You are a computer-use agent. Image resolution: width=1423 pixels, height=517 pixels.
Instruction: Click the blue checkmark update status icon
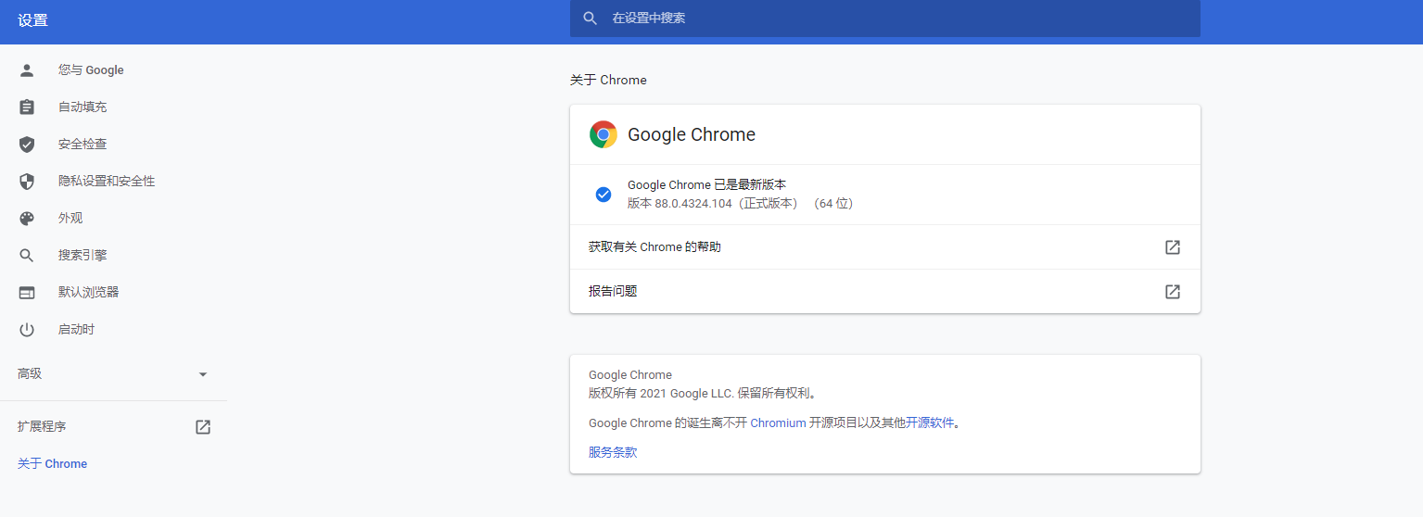pos(604,195)
